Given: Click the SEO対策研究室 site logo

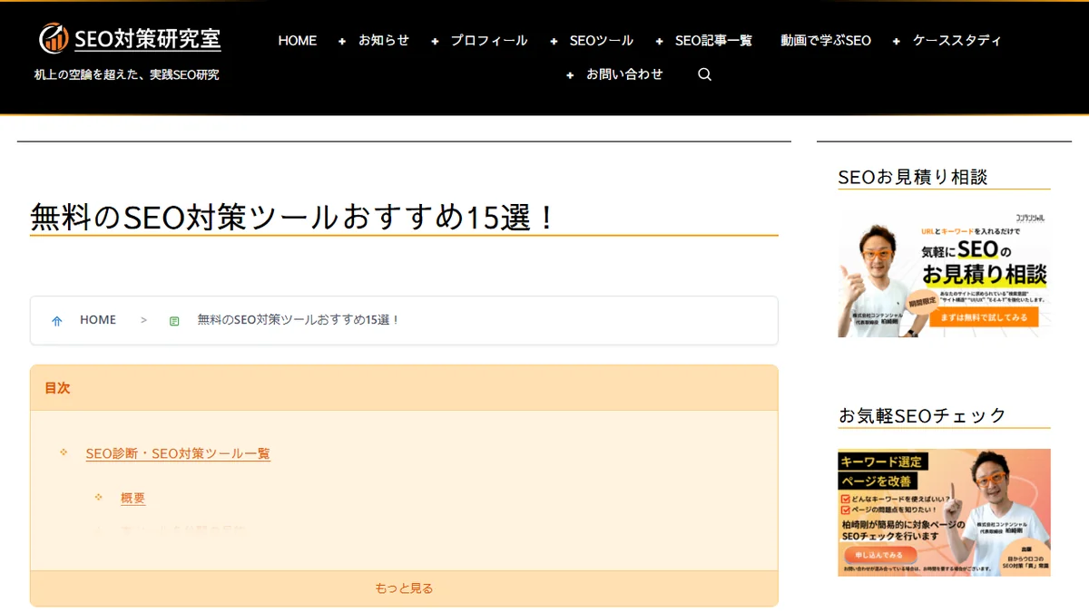Looking at the screenshot, I should click(130, 38).
